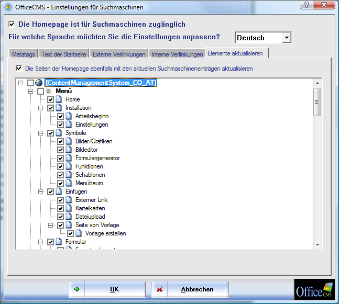The height and width of the screenshot is (304, 339).
Task: Select the 'Bilder/Grafiken' tree row text
Action: click(x=94, y=141)
